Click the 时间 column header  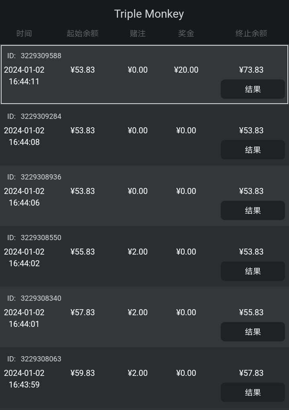[x=24, y=33]
